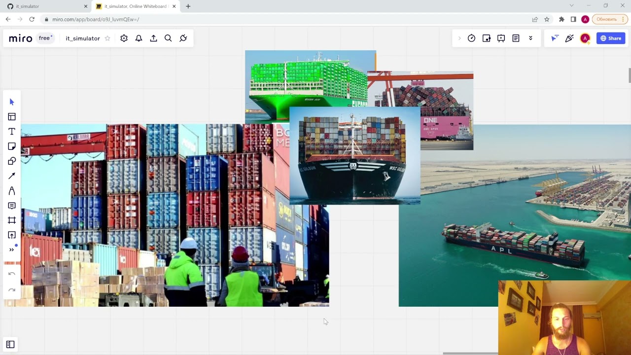Click the reactions confetti icon

569,38
